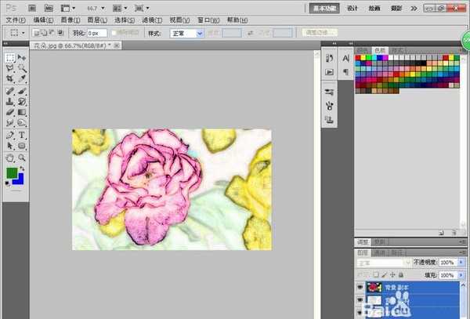The height and width of the screenshot is (319, 470).
Task: Click the 基本功能 workspace button
Action: click(x=324, y=7)
